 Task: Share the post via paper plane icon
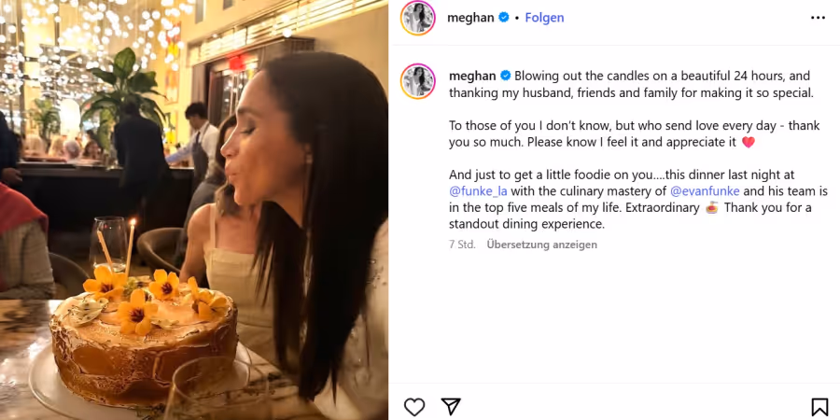pyautogui.click(x=451, y=407)
